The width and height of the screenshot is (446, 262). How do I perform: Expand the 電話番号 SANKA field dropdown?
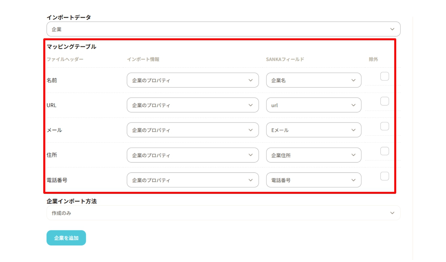[313, 180]
